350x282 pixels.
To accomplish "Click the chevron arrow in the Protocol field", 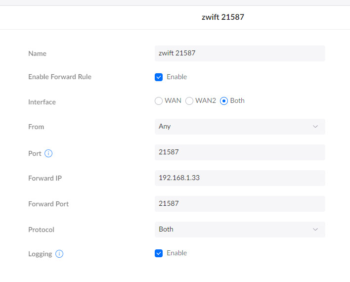I will click(315, 230).
